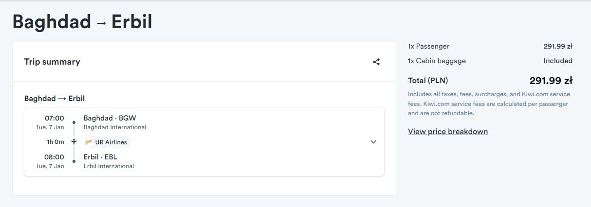Expand flight details chevron
Image resolution: width=591 pixels, height=207 pixels.
[x=373, y=142]
